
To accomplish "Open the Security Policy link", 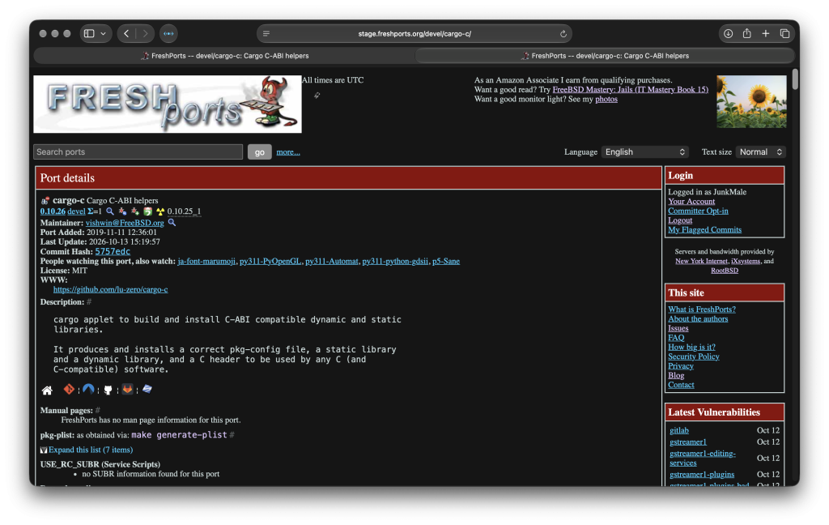I will (x=693, y=356).
